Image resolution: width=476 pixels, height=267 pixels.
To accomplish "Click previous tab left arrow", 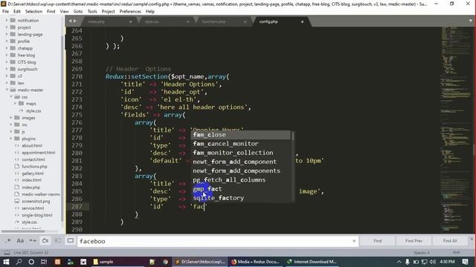I will (x=70, y=22).
